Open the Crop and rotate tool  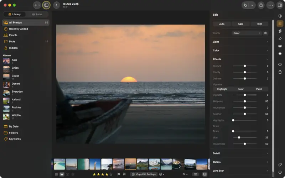tap(280, 31)
